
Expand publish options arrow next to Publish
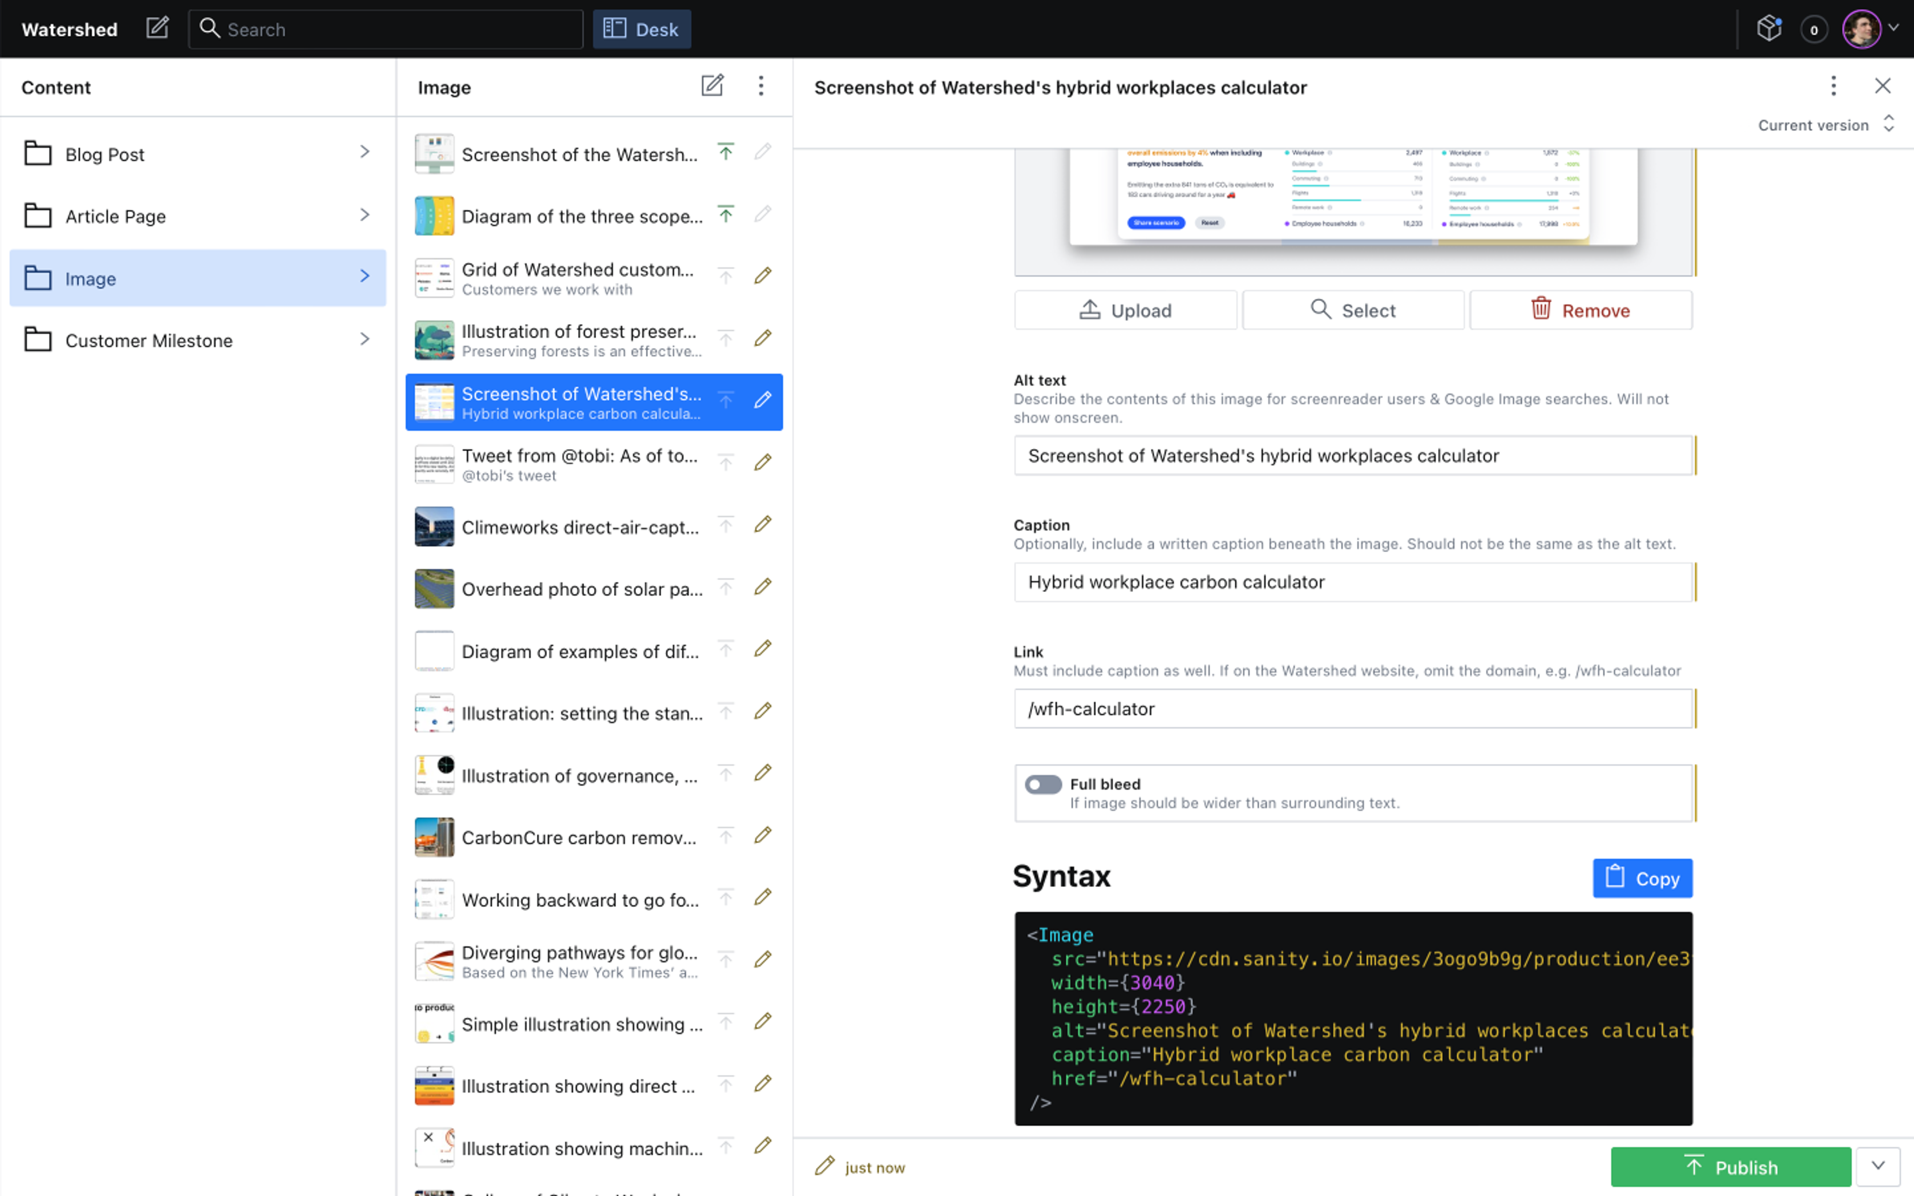pyautogui.click(x=1878, y=1167)
